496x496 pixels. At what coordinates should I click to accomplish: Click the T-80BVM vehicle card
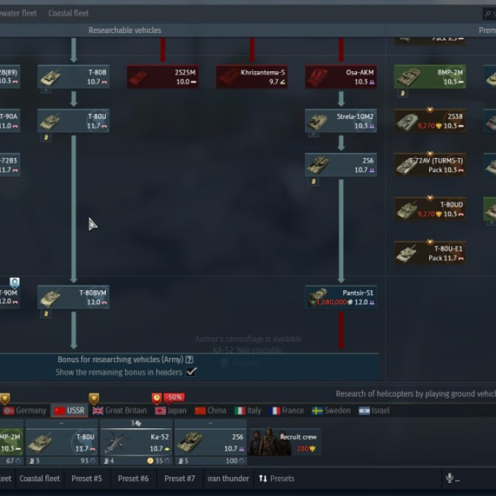(x=74, y=297)
